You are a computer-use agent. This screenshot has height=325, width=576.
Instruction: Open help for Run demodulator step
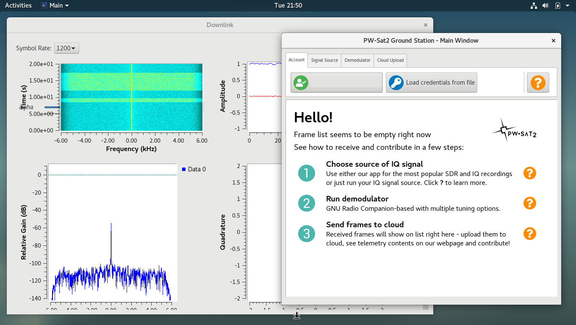click(530, 203)
